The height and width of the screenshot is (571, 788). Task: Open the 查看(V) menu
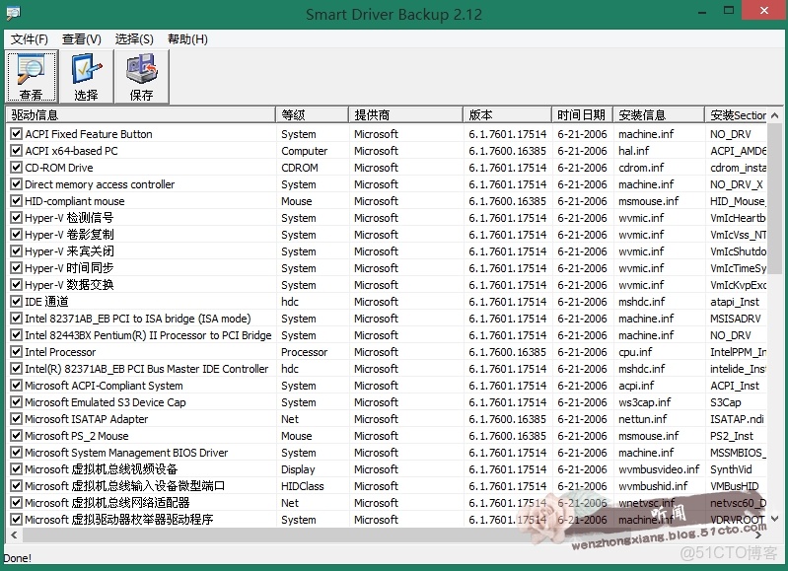[82, 39]
